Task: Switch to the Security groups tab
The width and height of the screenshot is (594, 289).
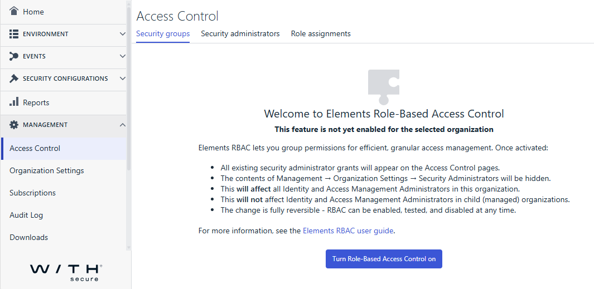Action: [163, 33]
